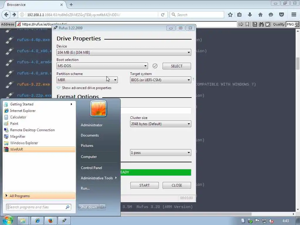Reload the current Firefox page
Image resolution: width=300 pixels, height=225 pixels.
(163, 15)
